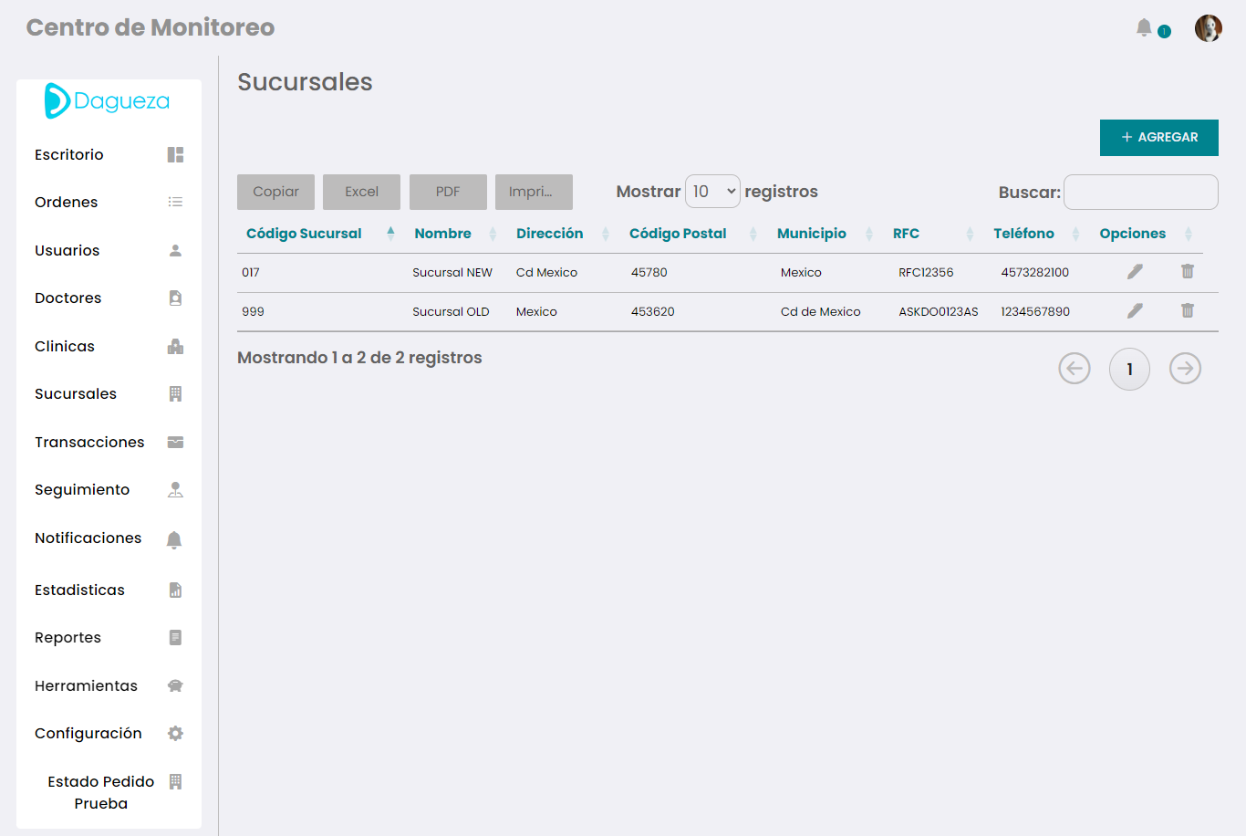Screen dimensions: 1246x836
Task: Click inside the Buscar search field
Action: point(1140,192)
